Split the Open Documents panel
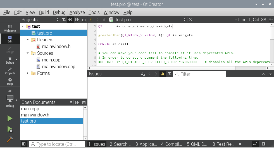Viewport: 274px width, 148px height. (x=77, y=102)
